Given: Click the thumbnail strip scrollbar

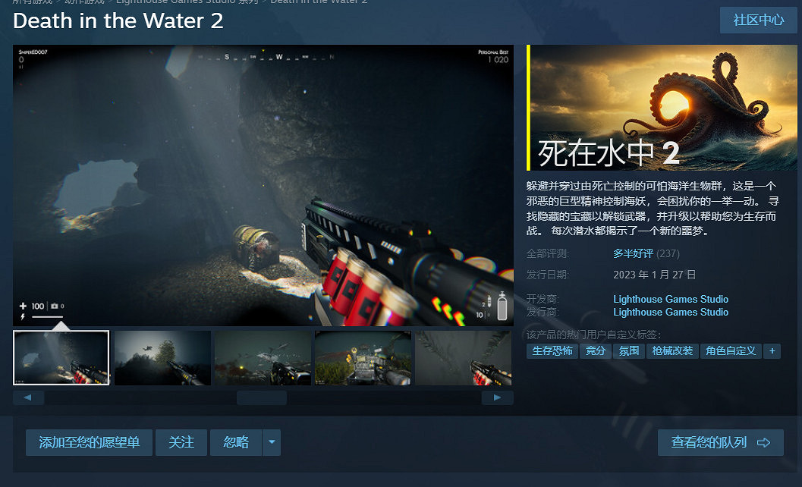Looking at the screenshot, I should [262, 397].
